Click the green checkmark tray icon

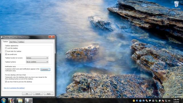(x=156, y=101)
